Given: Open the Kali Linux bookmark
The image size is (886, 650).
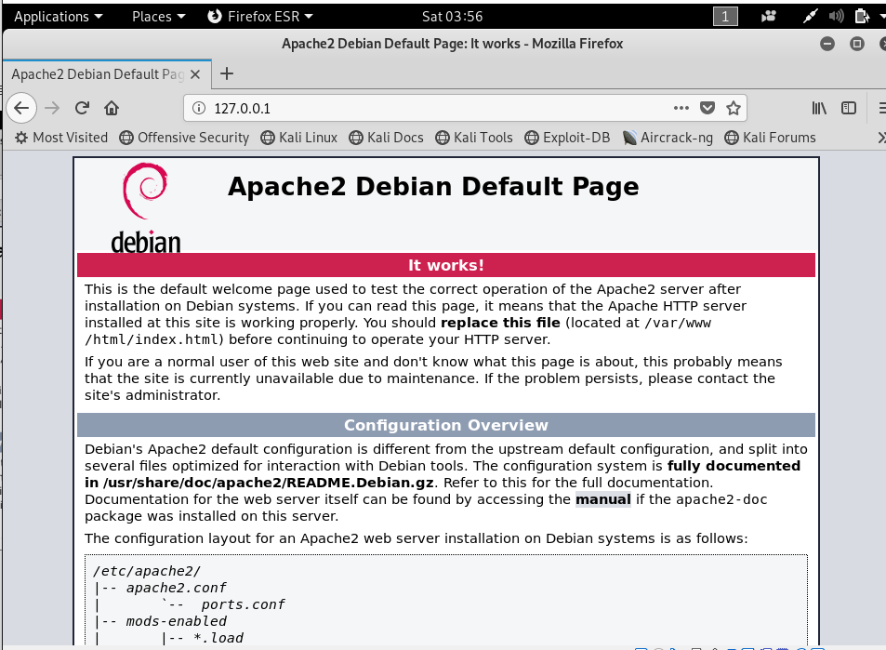Looking at the screenshot, I should pos(299,138).
